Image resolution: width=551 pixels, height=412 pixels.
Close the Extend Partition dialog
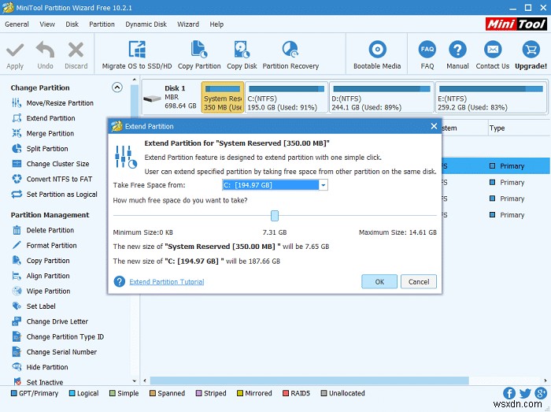coord(434,126)
